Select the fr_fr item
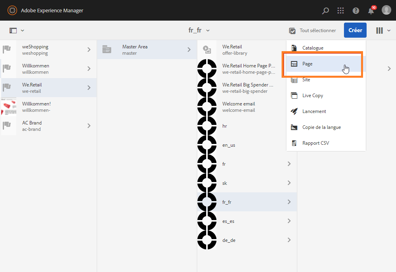This screenshot has width=396, height=272. 247,202
